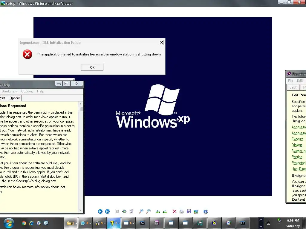Open the Protected link in Permissions window
This screenshot has height=229, width=306.
point(299,163)
